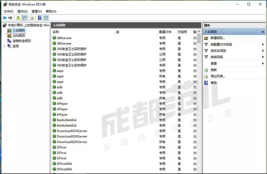The width and height of the screenshot is (267, 174).
Task: Select 监视 in the left tree
Action: tap(16, 46)
